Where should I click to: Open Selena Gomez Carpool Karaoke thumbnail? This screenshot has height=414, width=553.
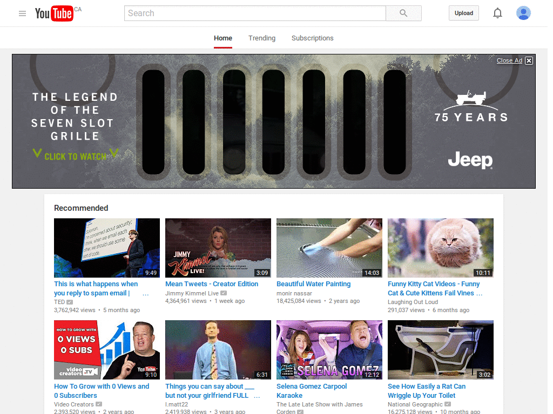click(x=329, y=349)
